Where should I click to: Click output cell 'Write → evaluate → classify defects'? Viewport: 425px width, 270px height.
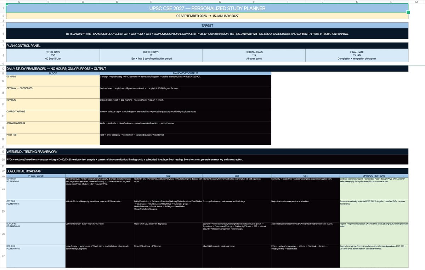(x=186, y=127)
